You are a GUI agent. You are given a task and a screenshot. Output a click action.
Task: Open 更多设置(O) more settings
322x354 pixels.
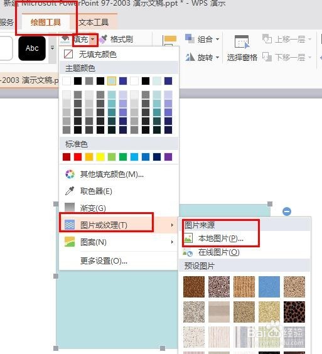coord(119,261)
